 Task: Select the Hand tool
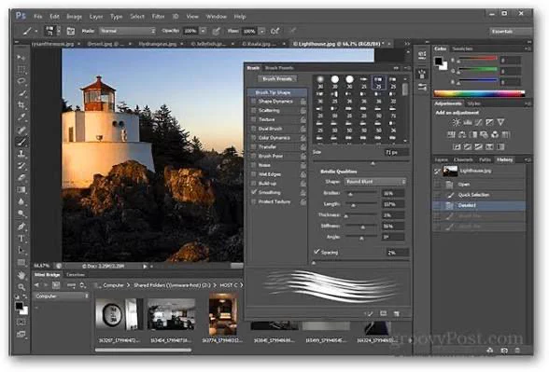21,275
